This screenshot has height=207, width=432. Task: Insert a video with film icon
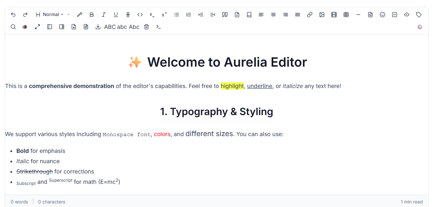coord(334,15)
